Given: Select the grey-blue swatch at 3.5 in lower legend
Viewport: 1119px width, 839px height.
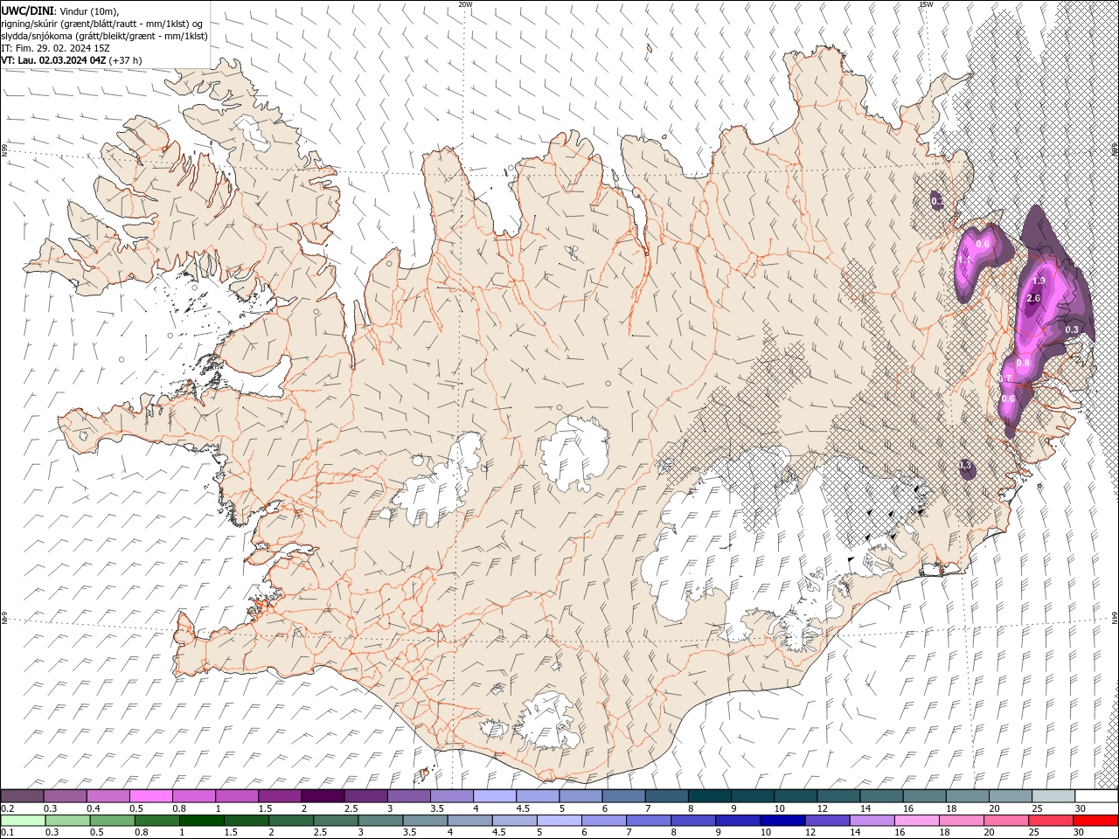Looking at the screenshot, I should pos(425,821).
